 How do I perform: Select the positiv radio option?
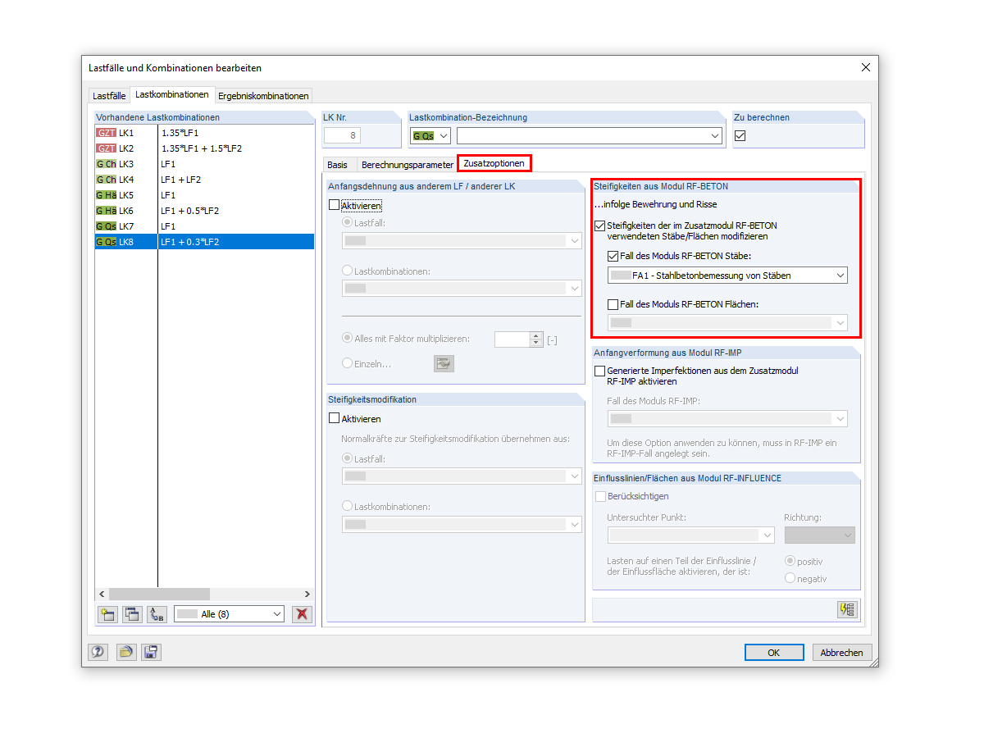pyautogui.click(x=790, y=561)
